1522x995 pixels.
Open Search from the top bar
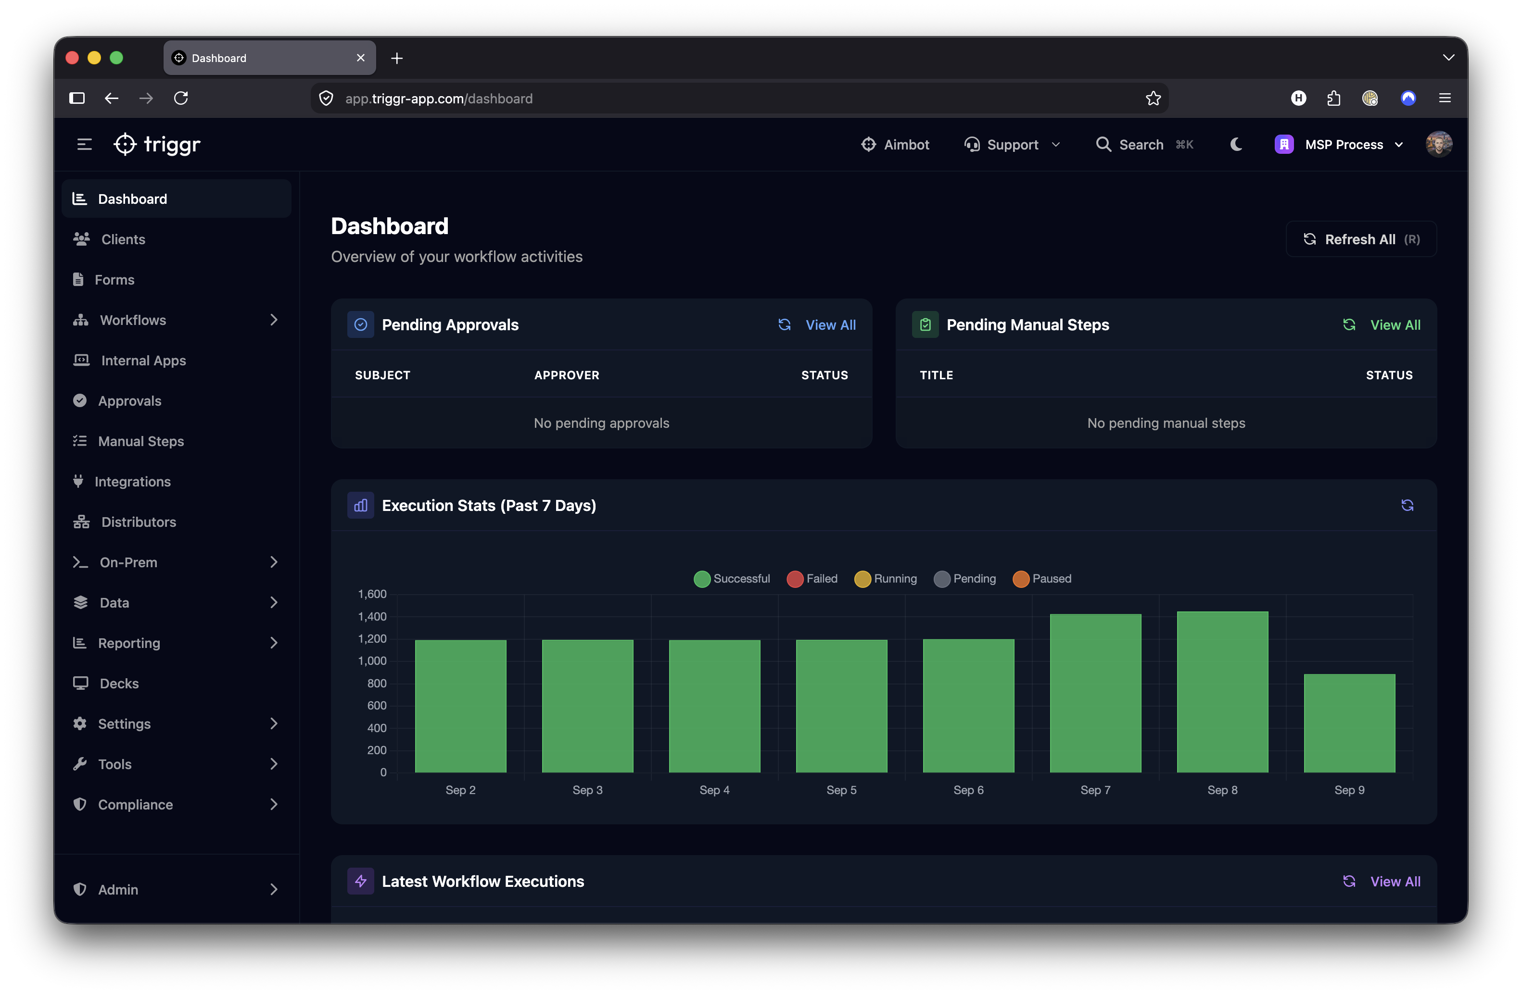click(x=1144, y=144)
